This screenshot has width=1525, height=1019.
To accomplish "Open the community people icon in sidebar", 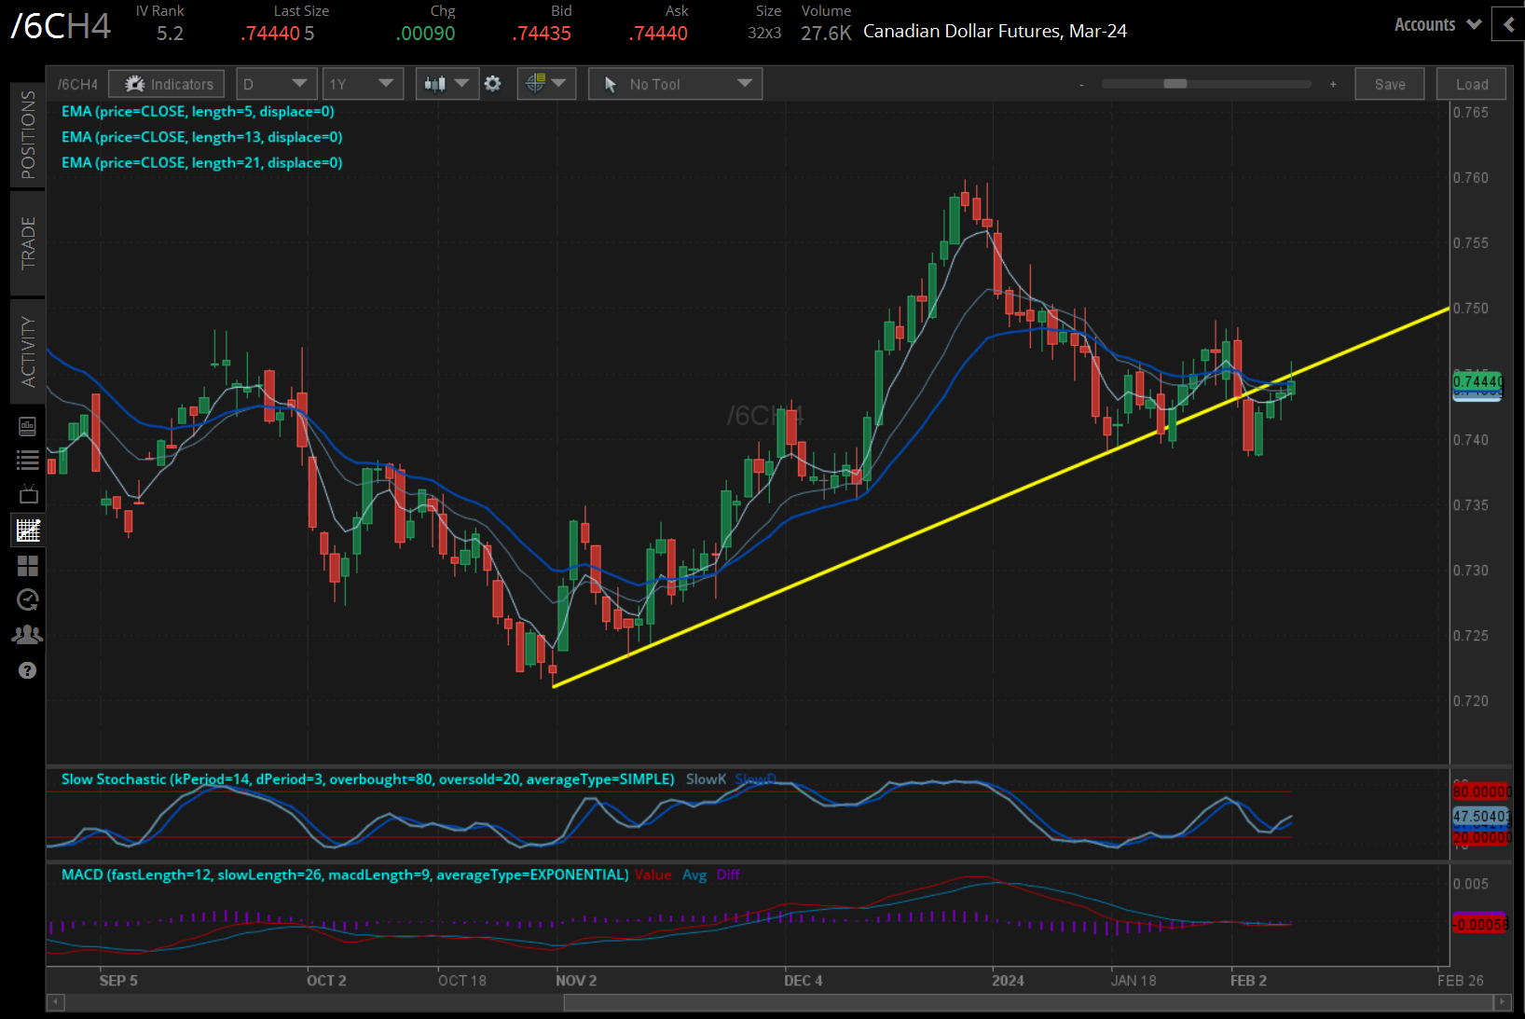I will pyautogui.click(x=28, y=634).
